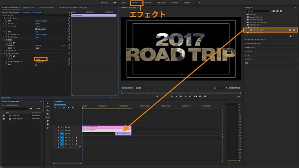The height and width of the screenshot is (168, 299).
Task: Toggle V1 track targeting button
Action: [62, 134]
